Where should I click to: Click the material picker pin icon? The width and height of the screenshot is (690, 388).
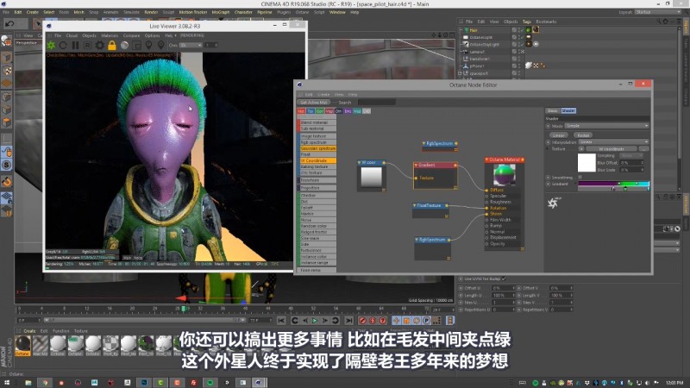(160, 46)
